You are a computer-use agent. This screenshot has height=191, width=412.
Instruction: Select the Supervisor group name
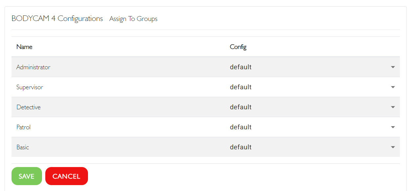coord(30,87)
